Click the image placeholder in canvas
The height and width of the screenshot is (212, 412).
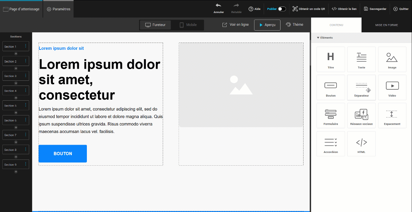(x=241, y=85)
